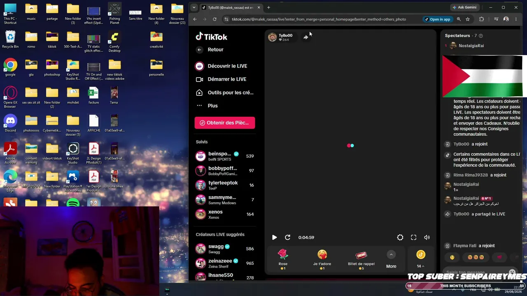The height and width of the screenshot is (296, 527).
Task: Expand the coin balance dropdown showing 14
Action: click(420, 266)
